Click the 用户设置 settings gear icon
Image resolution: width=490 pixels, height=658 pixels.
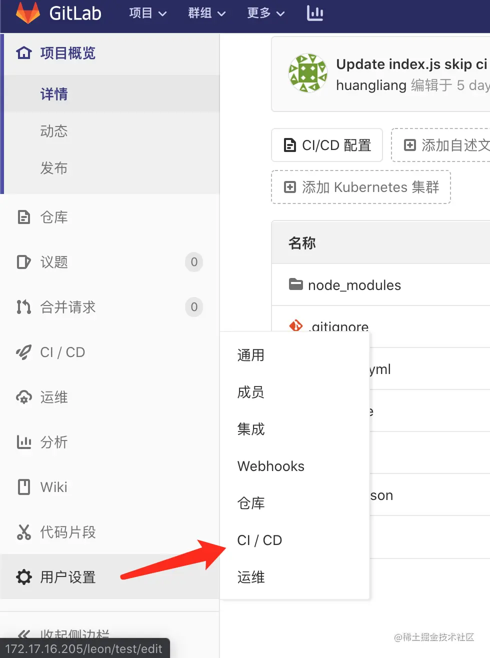23,577
